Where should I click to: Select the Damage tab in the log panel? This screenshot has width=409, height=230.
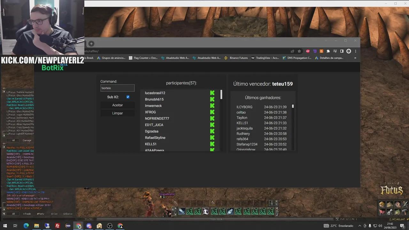(x=27, y=140)
